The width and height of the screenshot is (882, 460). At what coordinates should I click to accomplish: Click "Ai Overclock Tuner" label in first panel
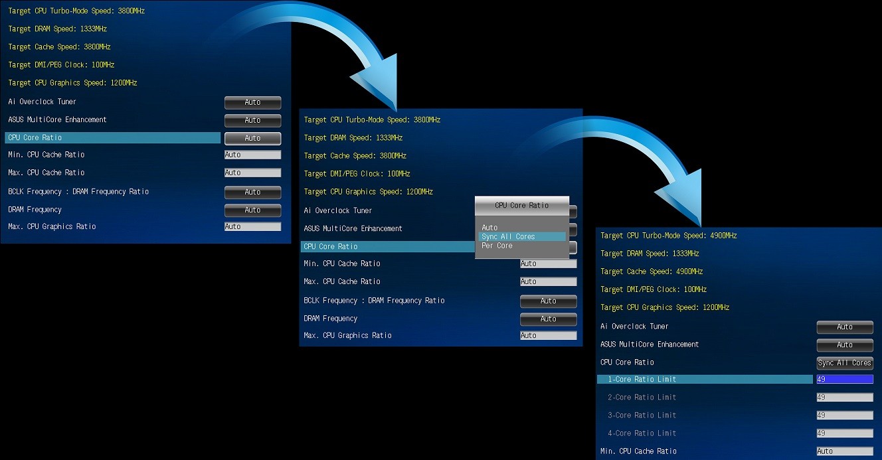[43, 102]
